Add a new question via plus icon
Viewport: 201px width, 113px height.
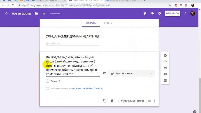point(165,56)
